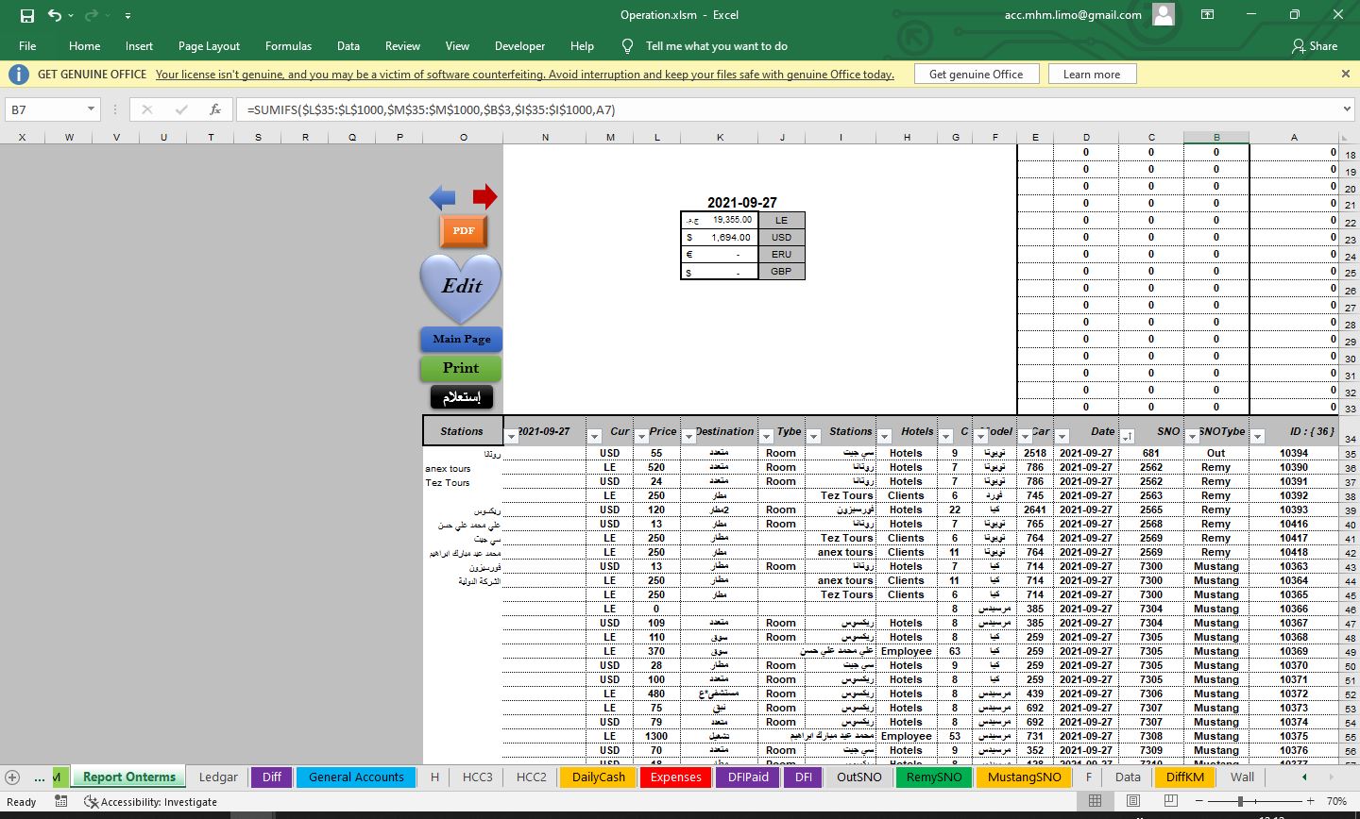This screenshot has height=819, width=1360.
Task: Switch to Page Layout view
Action: coord(1132,801)
